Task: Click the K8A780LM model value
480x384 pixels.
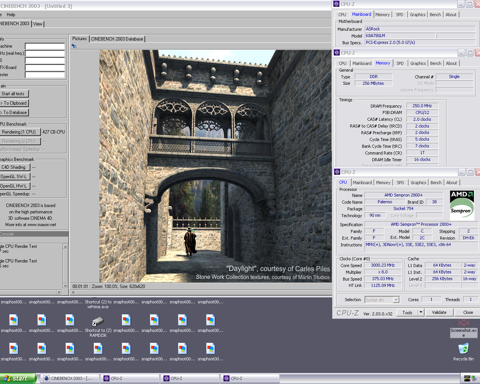Action: click(400, 36)
